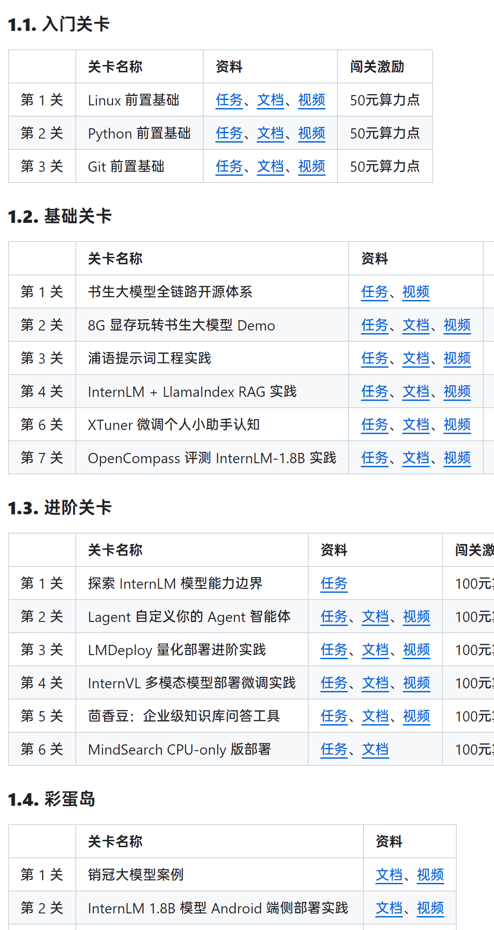The image size is (494, 930).
Task: Click the 1.3. 进阶关卡 heading
Action: (x=60, y=508)
